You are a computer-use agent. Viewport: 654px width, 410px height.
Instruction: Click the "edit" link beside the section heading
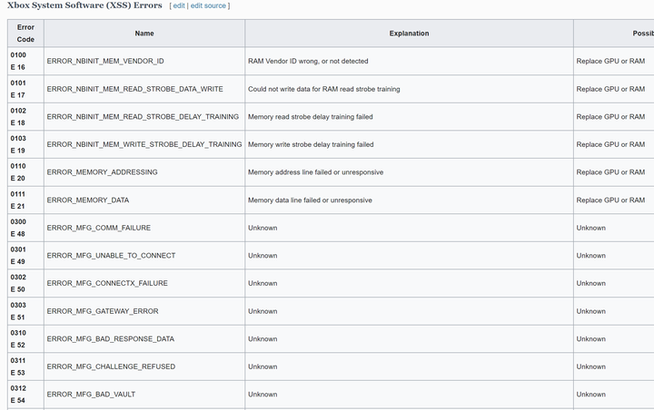tap(180, 5)
